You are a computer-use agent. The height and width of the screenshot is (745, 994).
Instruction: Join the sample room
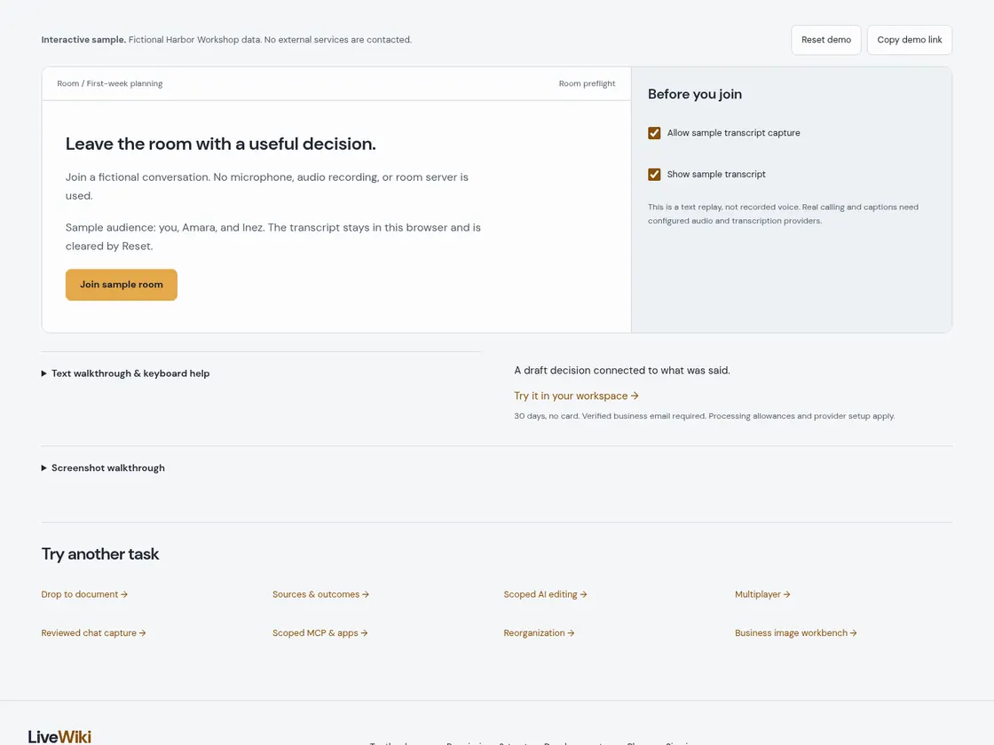121,285
